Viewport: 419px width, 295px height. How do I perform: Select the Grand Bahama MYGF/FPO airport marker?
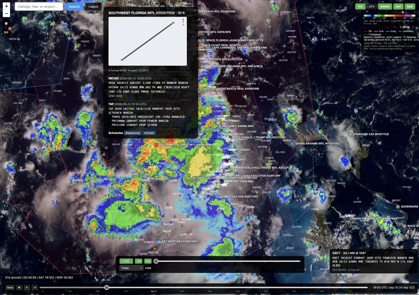[x=292, y=143]
